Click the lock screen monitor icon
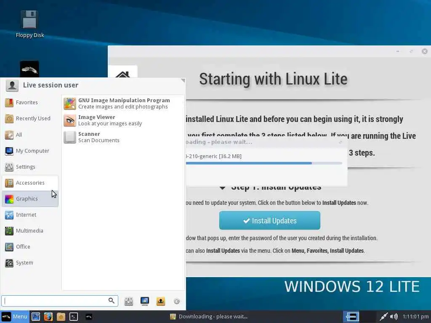 (145, 301)
